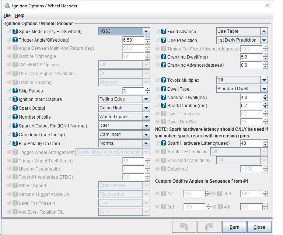
Task: Show help for Use Prediction
Action: 164,40
